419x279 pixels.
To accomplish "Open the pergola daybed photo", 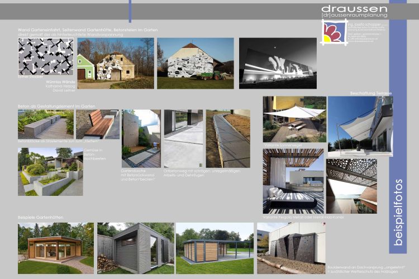I will pyautogui.click(x=294, y=181).
